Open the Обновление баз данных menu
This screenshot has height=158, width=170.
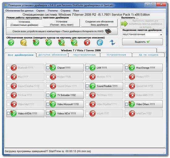tap(19, 10)
